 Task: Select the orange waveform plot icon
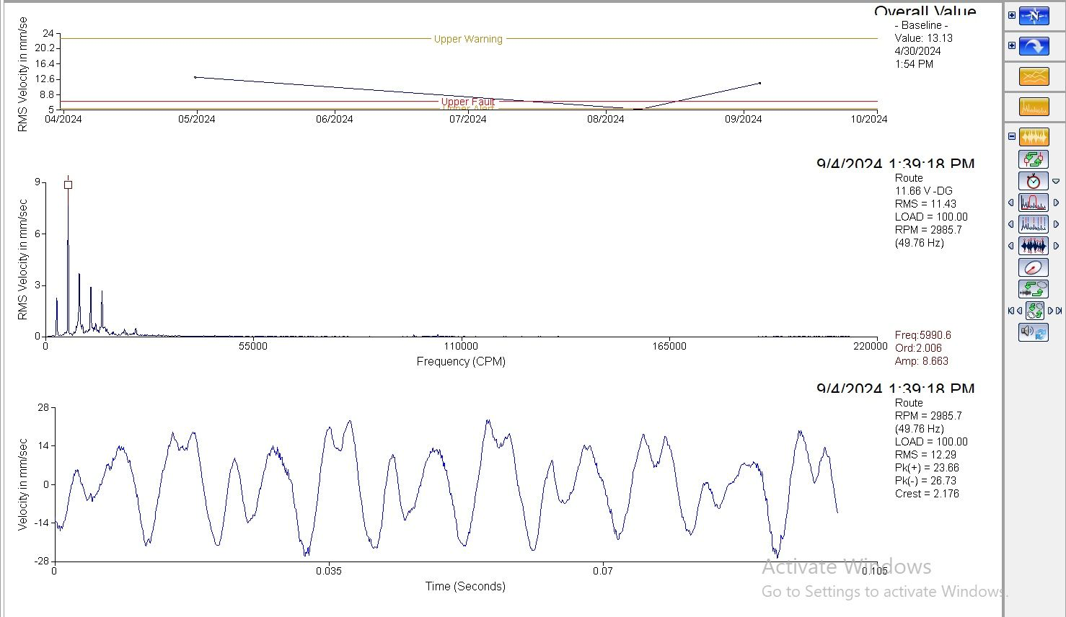coord(1034,137)
